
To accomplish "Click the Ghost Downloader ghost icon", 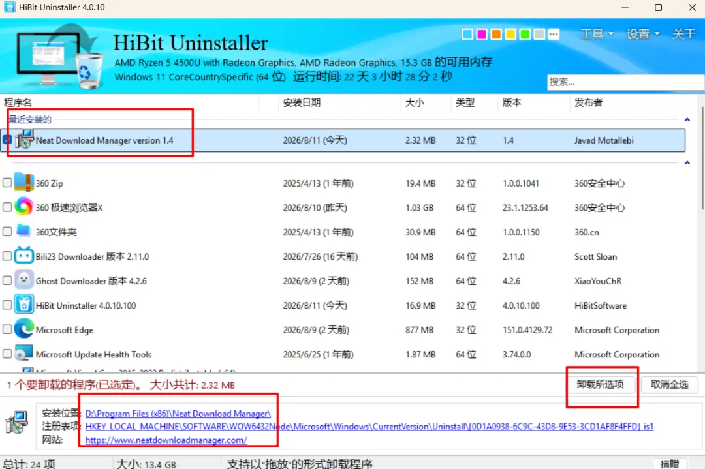I will 24,280.
